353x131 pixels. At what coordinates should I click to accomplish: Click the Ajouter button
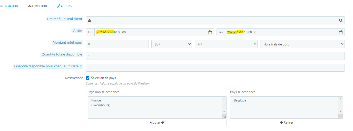point(157,123)
